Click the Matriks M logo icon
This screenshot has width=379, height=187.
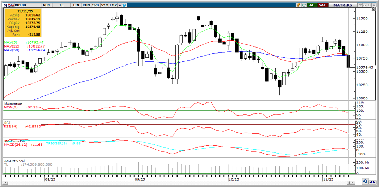coord(5,5)
